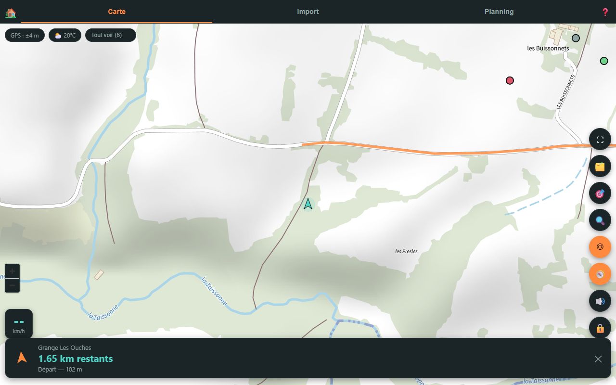Open the 20°C weather pill
Image resolution: width=616 pixels, height=385 pixels.
pos(65,35)
